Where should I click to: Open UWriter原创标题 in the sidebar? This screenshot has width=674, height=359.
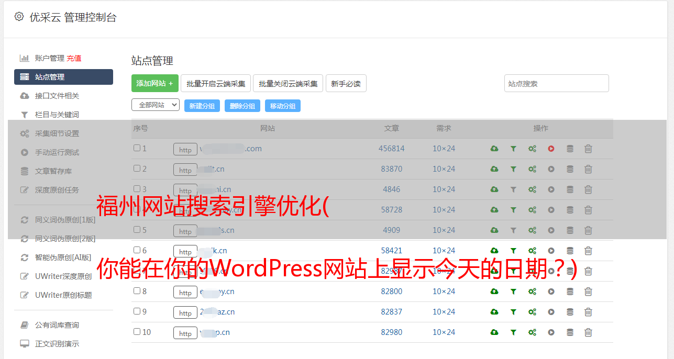pyautogui.click(x=63, y=295)
